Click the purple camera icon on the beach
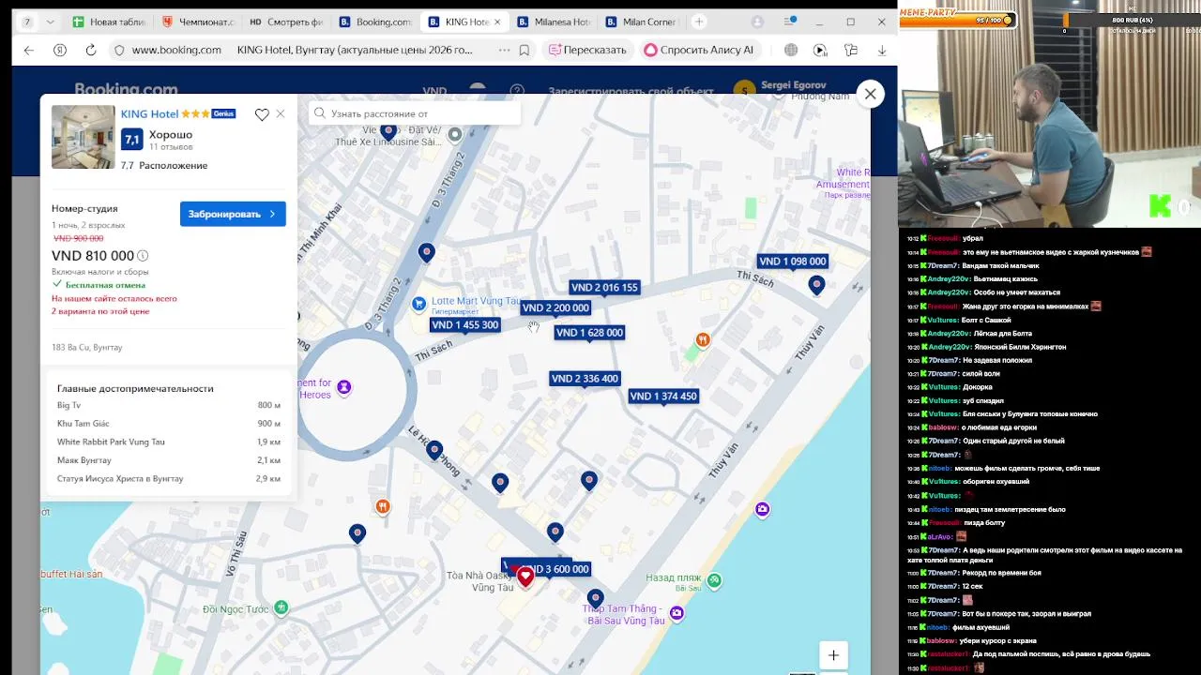This screenshot has height=675, width=1201. point(763,509)
